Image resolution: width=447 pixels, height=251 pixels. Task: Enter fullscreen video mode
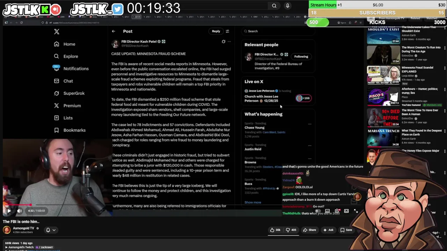click(x=356, y=211)
